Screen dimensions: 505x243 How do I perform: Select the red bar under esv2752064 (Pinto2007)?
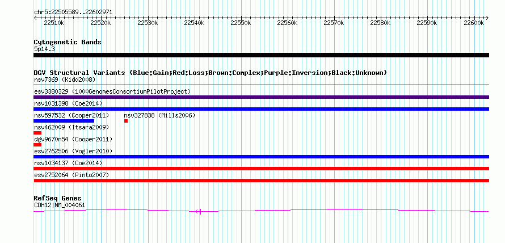[x=261, y=181]
